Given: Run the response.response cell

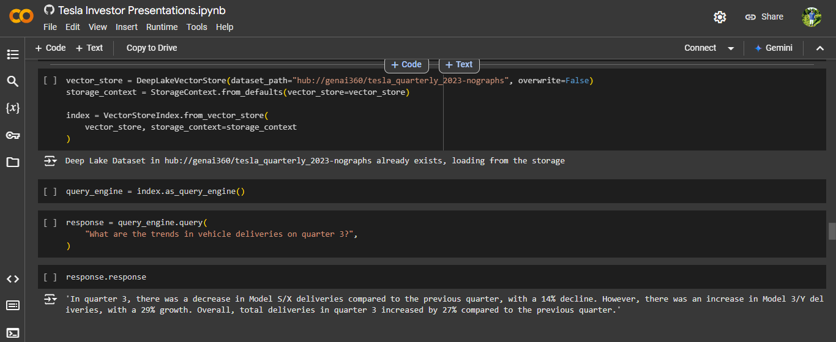Looking at the screenshot, I should (51, 277).
